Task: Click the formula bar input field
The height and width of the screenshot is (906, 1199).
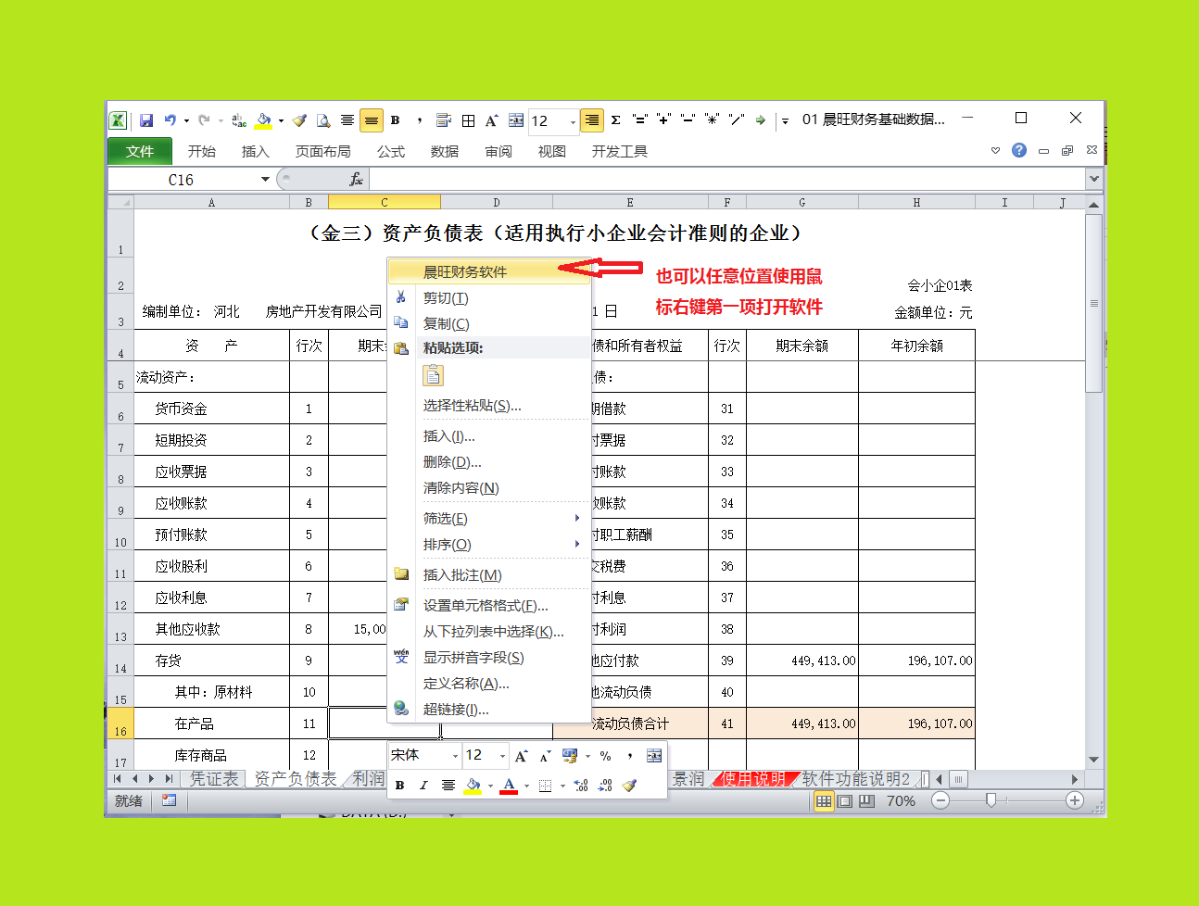Action: [723, 180]
